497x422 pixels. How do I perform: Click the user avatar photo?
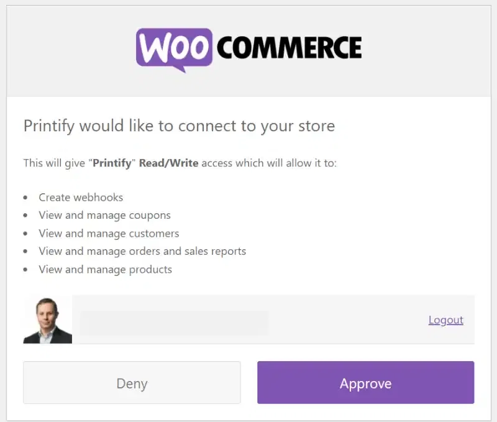point(47,319)
